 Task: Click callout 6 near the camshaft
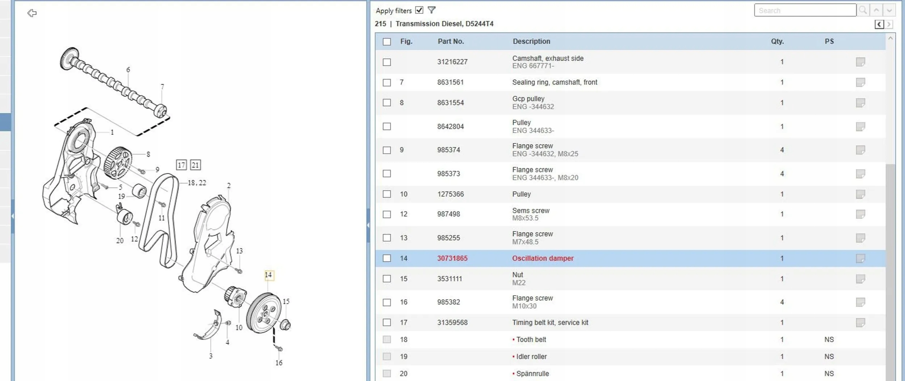tap(128, 70)
